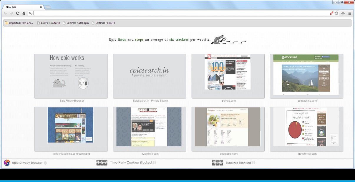Open the opentable.com site thumbnail
The height and width of the screenshot is (182, 355).
coord(228,129)
